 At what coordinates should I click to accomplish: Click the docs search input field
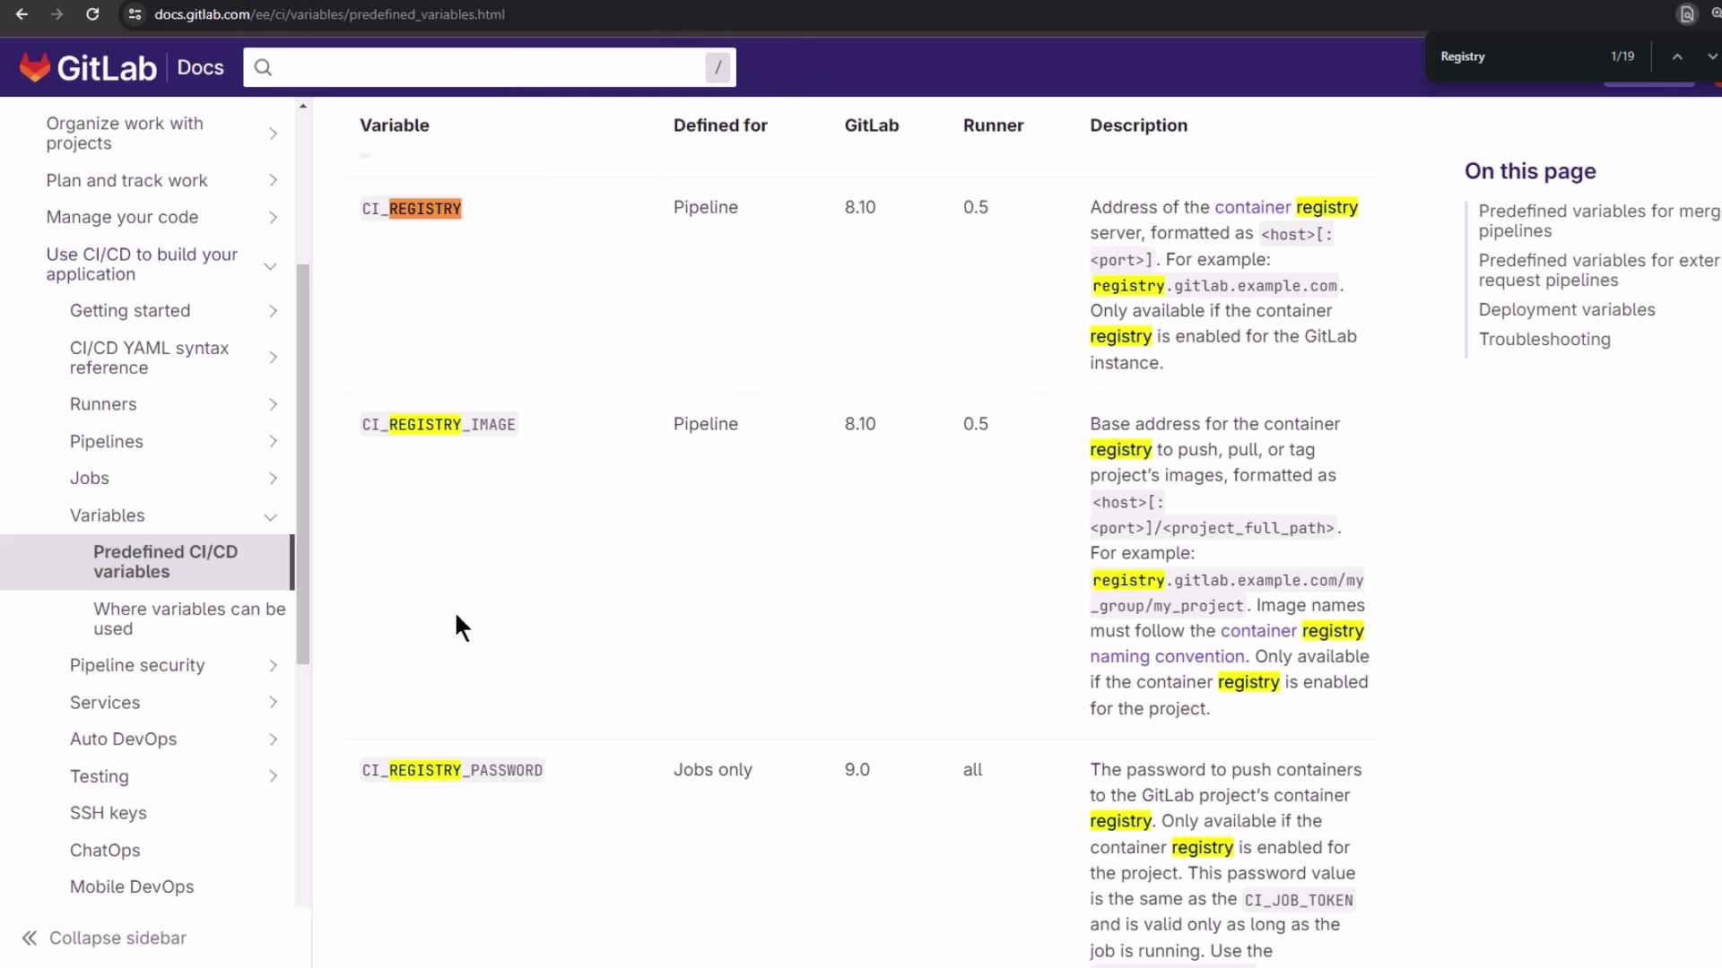click(x=484, y=67)
